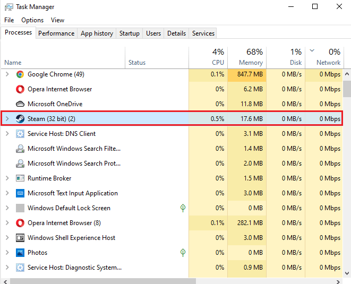Switch to the Services tab
This screenshot has height=284, width=351.
(203, 33)
